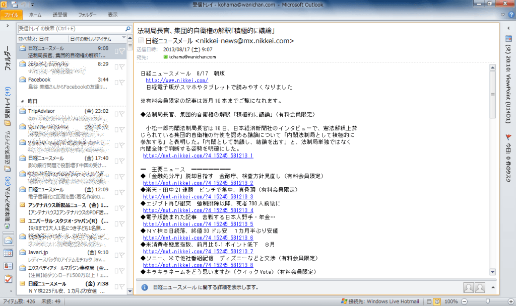Open the フォルダー ribbon tab
The width and height of the screenshot is (516, 306).
(x=87, y=15)
